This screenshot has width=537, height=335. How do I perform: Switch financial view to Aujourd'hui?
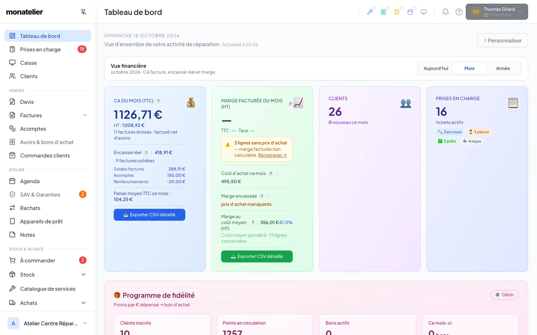(x=436, y=68)
